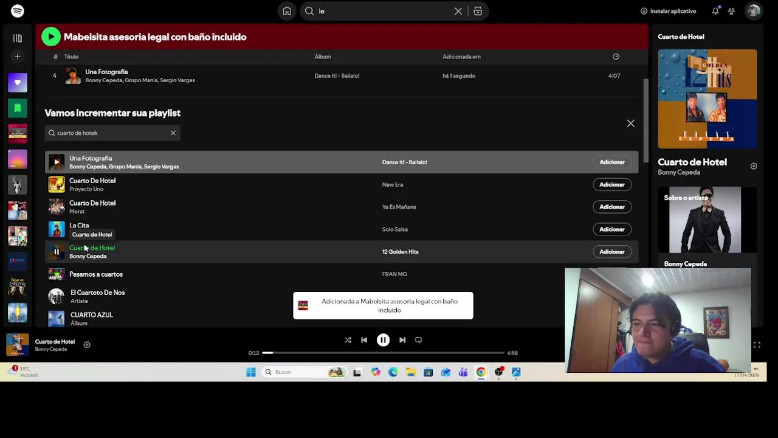Open Microsoft Edge from taskbar
Image resolution: width=778 pixels, height=438 pixels.
pyautogui.click(x=393, y=372)
